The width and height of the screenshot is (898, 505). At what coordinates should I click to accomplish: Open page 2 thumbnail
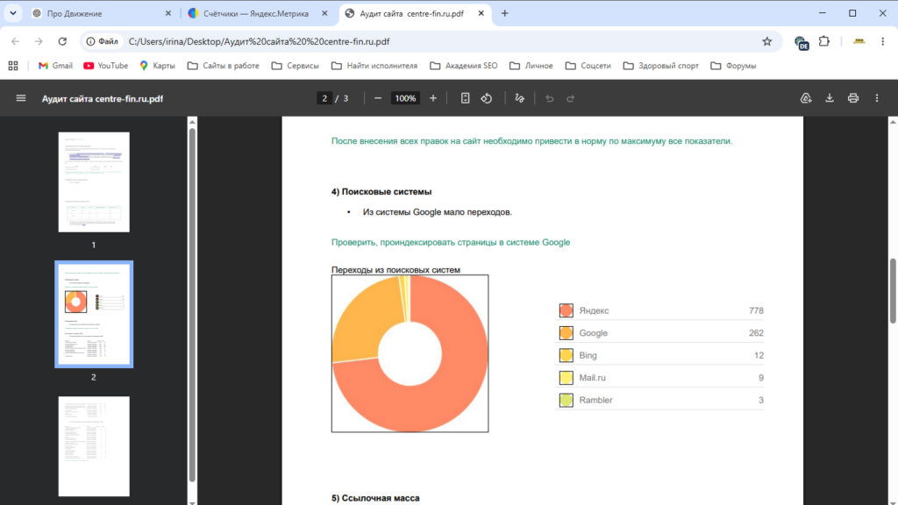tap(94, 315)
